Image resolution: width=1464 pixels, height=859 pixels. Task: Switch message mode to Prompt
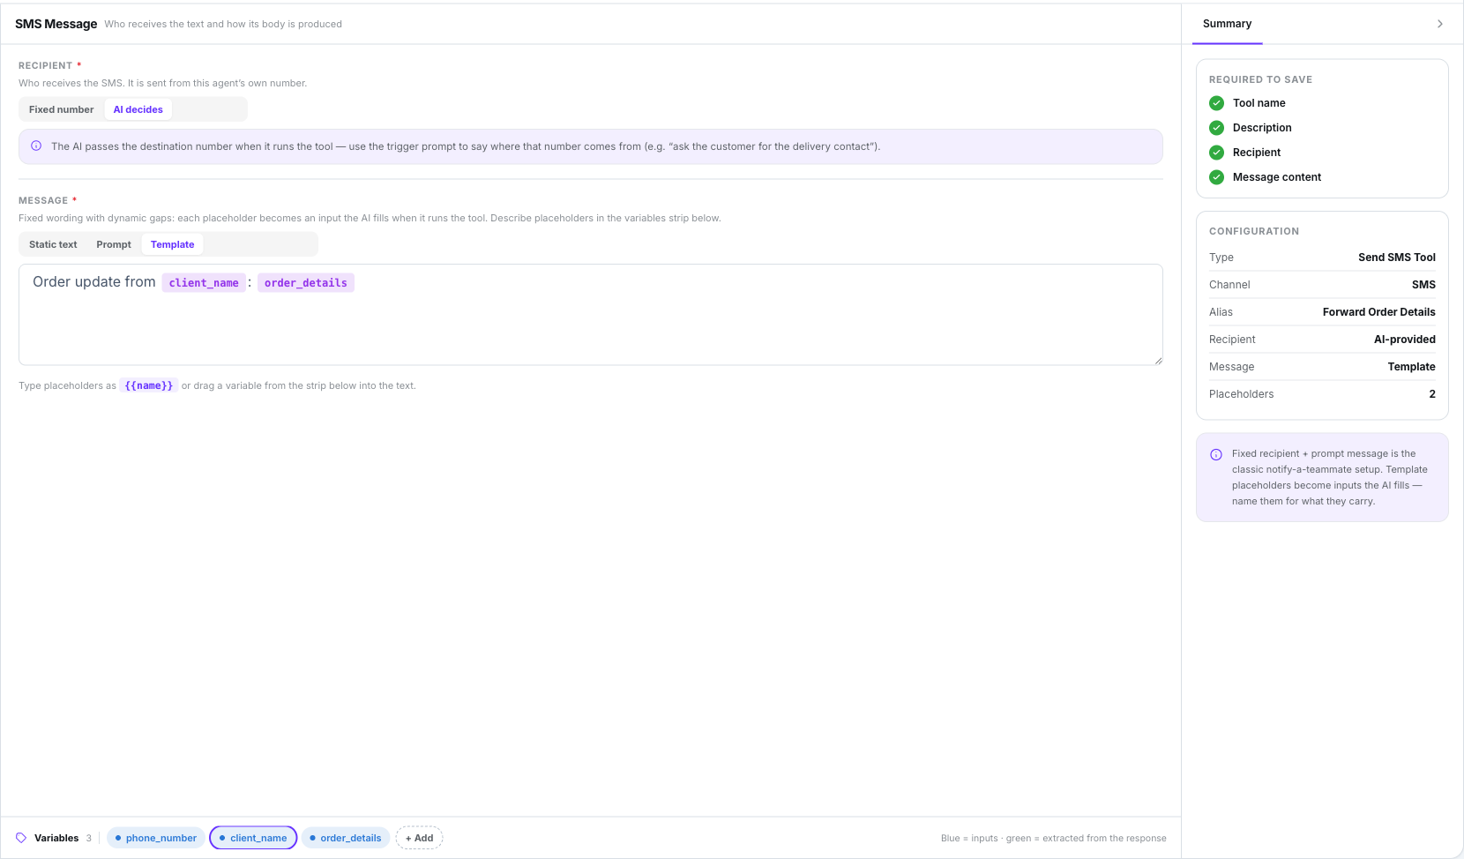point(114,244)
